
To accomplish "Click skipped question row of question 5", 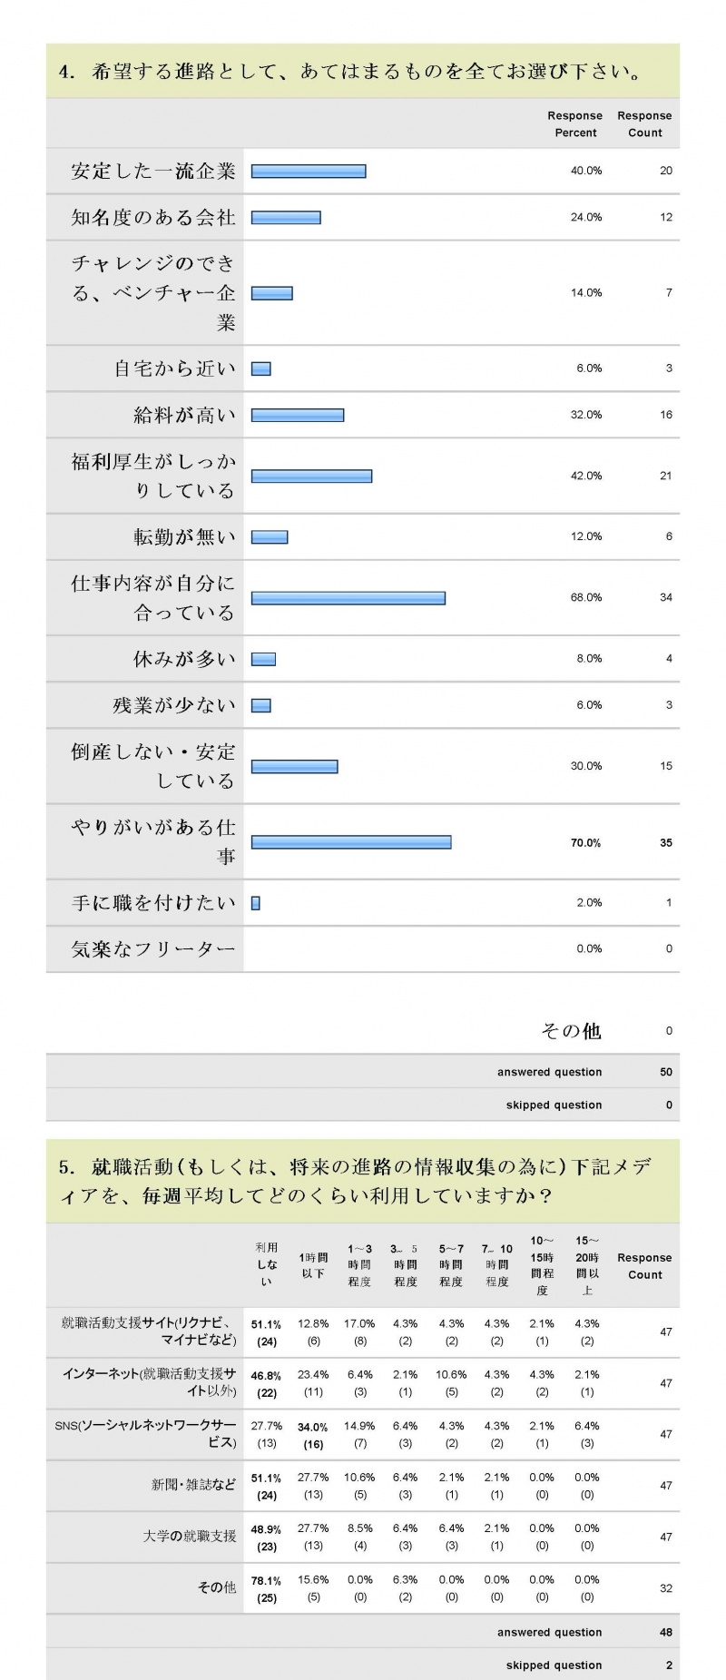I will click(363, 1665).
